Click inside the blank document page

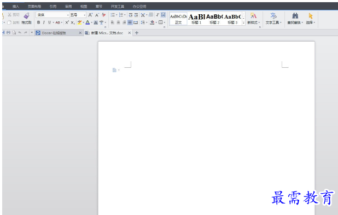tap(206, 128)
